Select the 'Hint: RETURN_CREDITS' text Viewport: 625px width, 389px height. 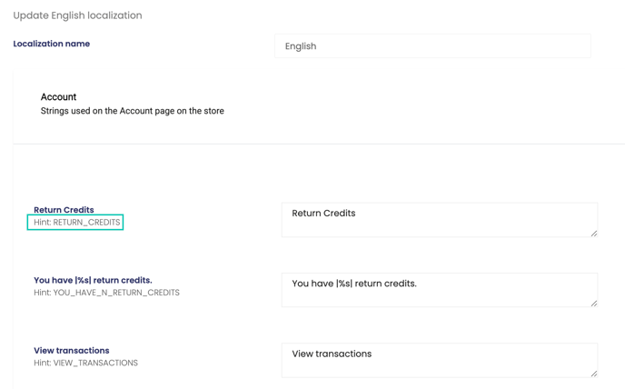point(76,223)
